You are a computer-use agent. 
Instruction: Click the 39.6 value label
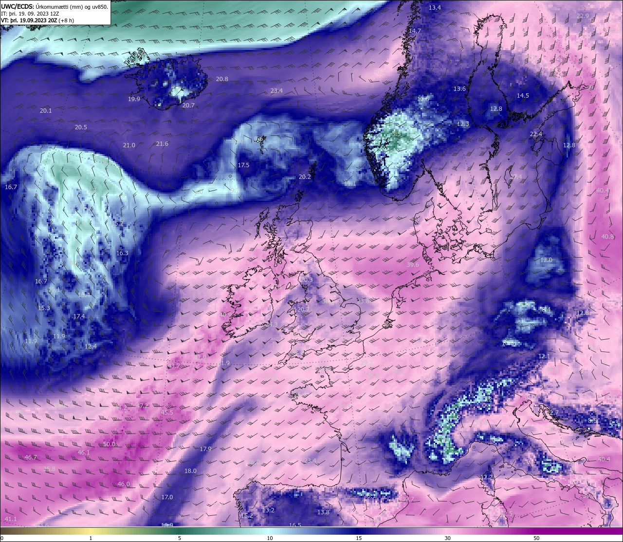click(x=413, y=265)
